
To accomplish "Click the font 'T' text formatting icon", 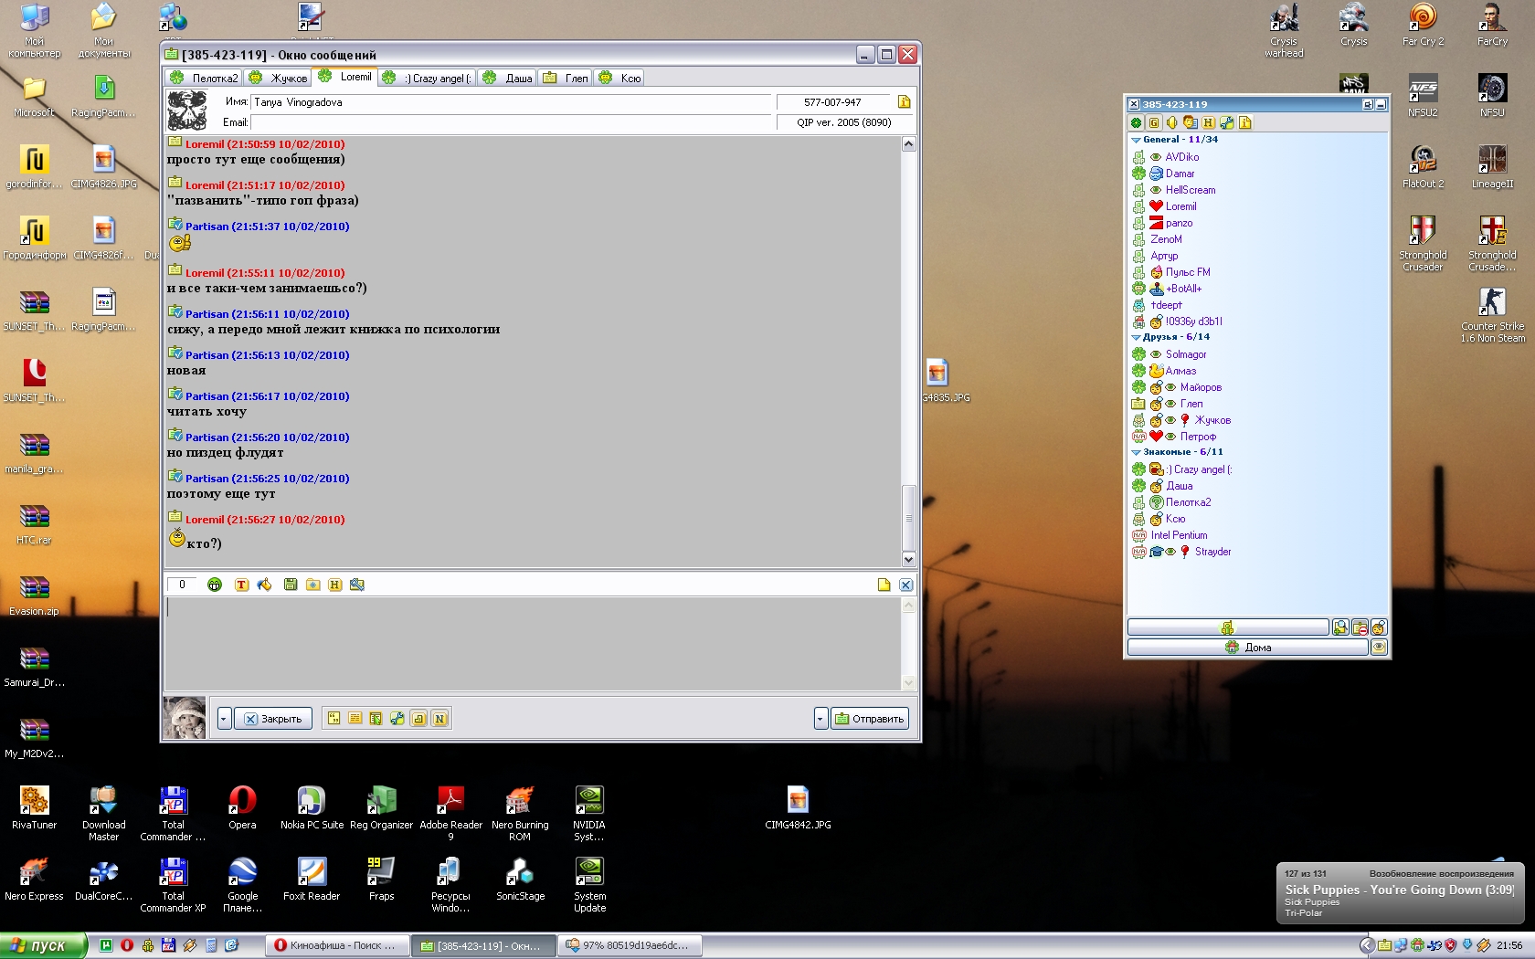I will click(x=241, y=585).
